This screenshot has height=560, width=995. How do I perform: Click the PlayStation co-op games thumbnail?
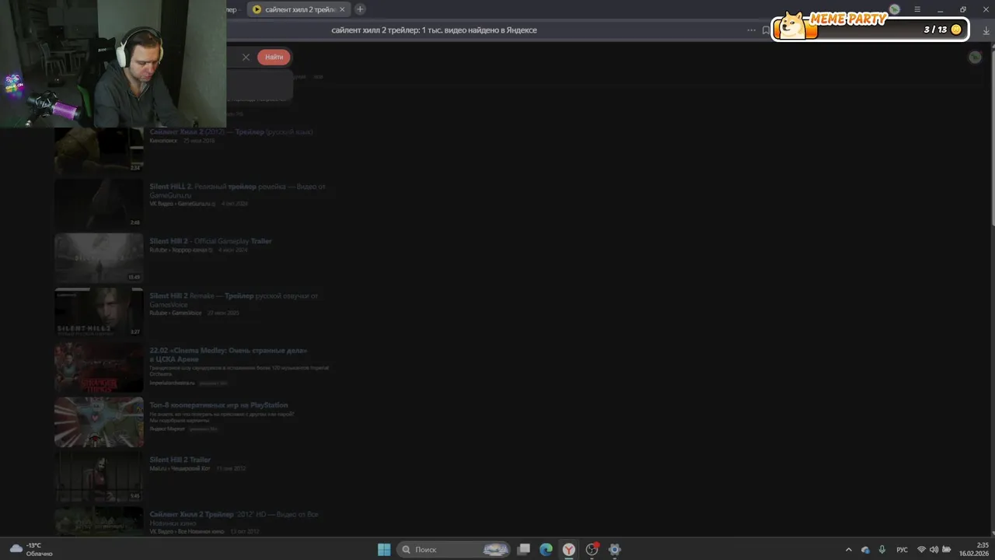click(x=99, y=422)
